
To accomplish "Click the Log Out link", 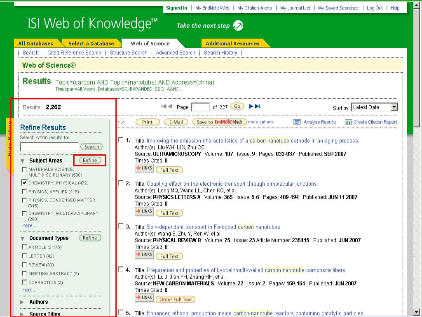I will 374,8.
